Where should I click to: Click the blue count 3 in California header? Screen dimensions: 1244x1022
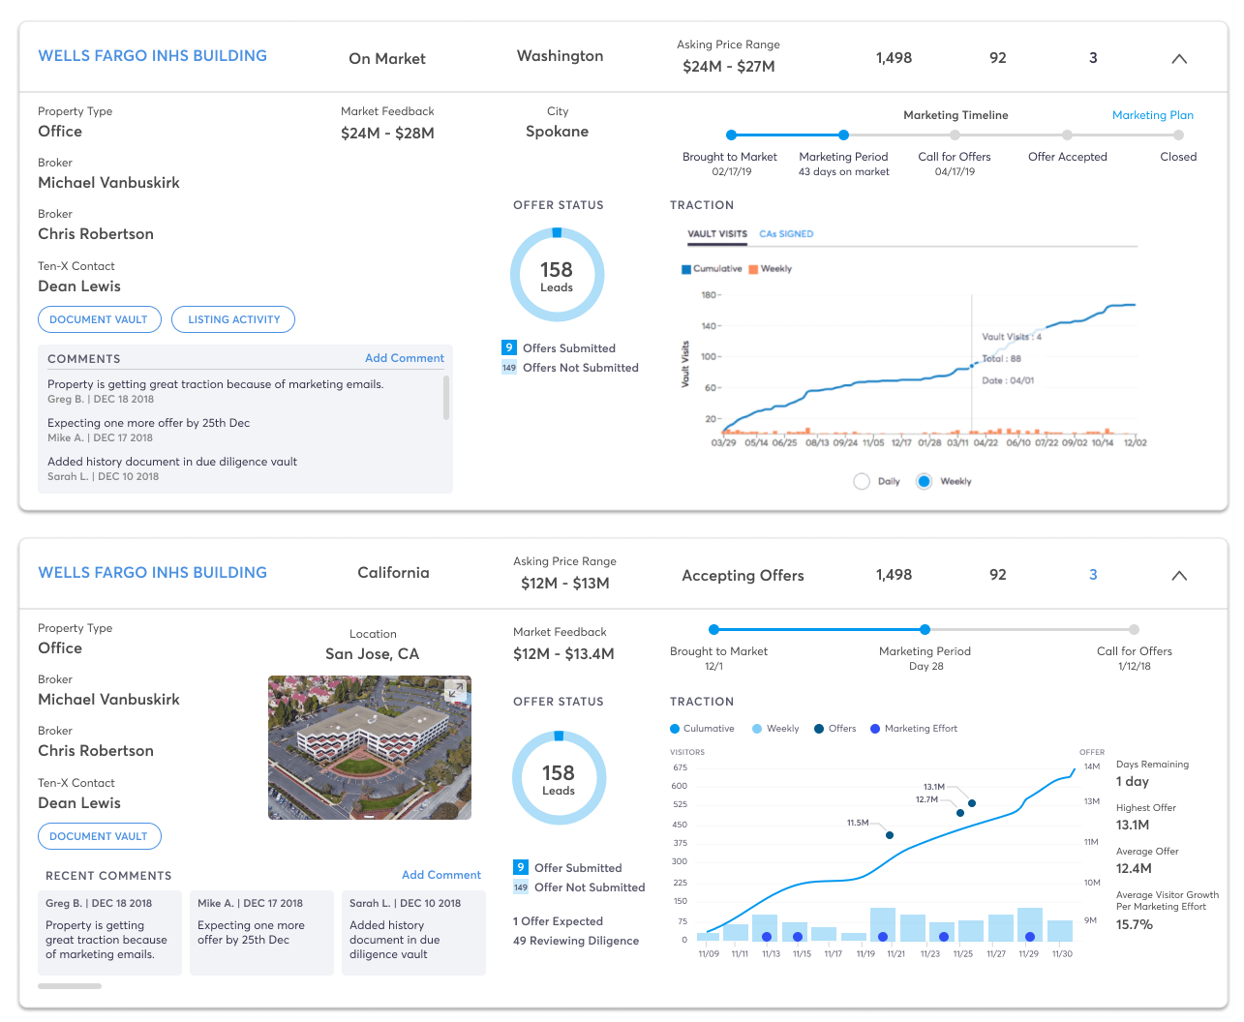(1093, 575)
